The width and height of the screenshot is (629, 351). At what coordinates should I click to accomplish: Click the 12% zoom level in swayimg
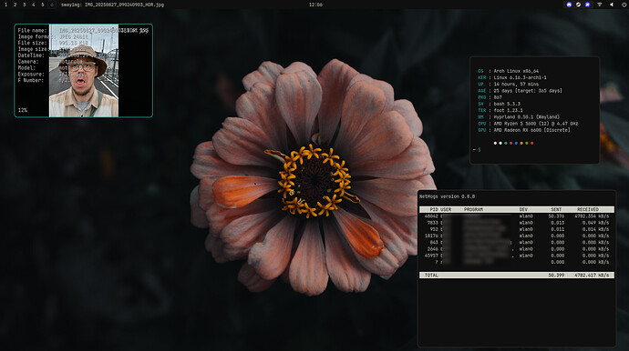23,110
